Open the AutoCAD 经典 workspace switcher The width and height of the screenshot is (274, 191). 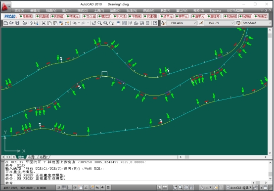[x=239, y=188]
